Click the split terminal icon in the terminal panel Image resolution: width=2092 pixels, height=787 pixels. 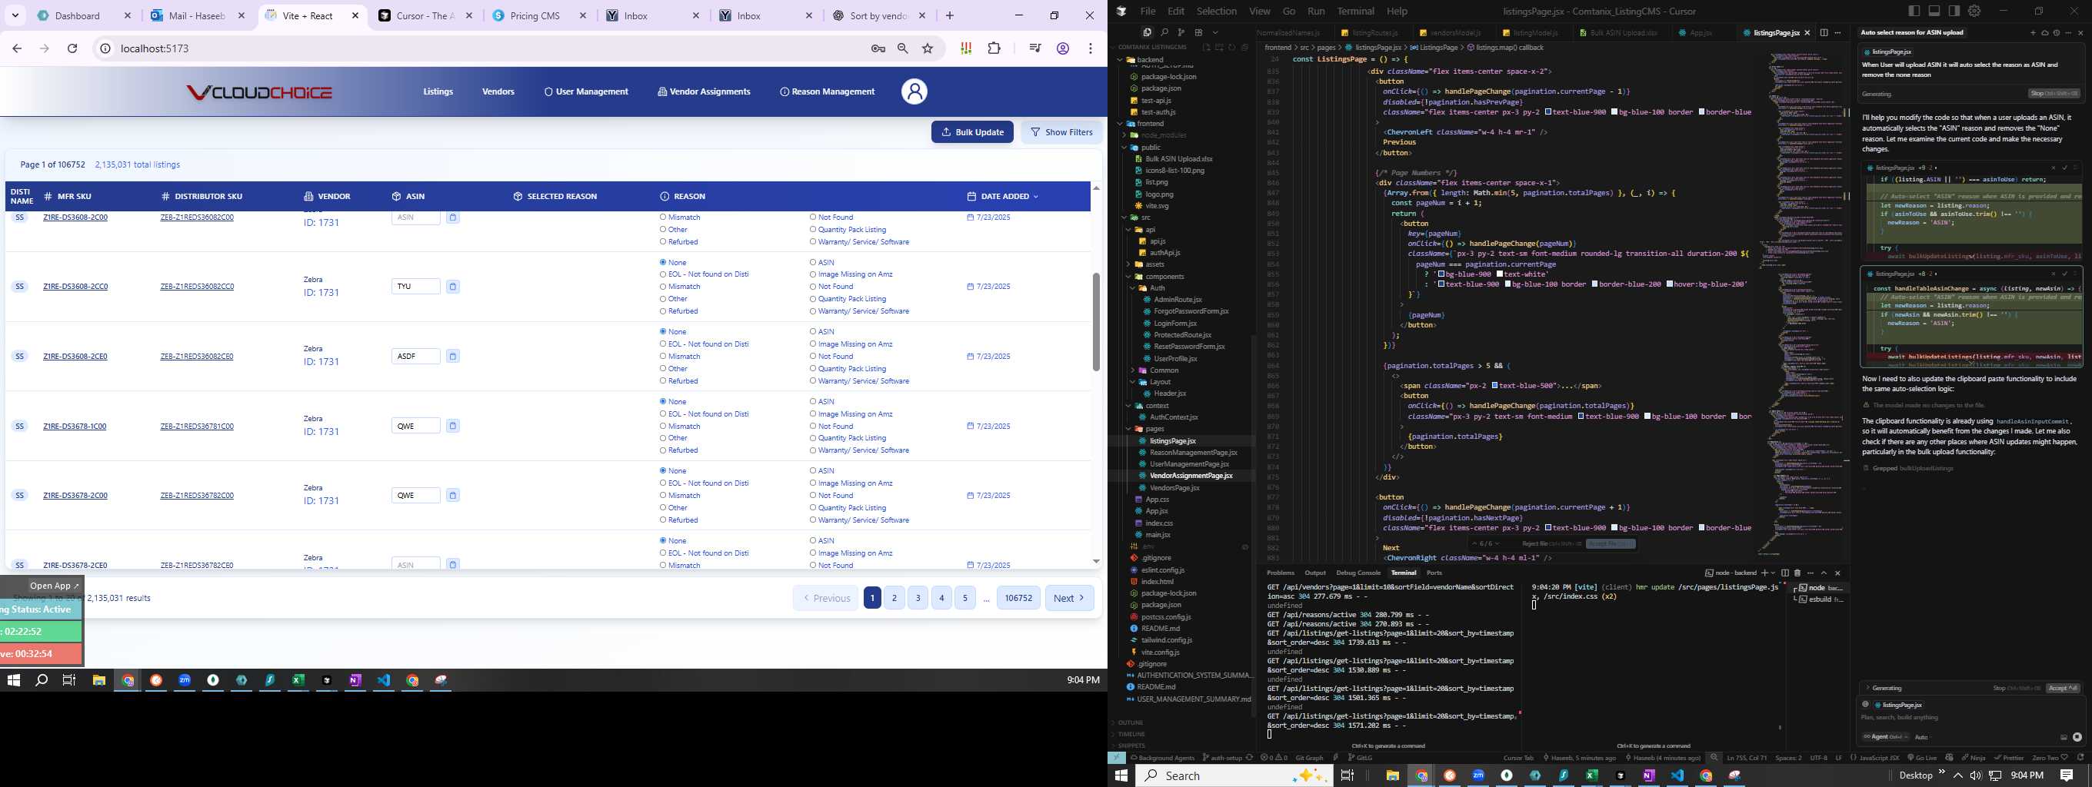pos(1785,573)
